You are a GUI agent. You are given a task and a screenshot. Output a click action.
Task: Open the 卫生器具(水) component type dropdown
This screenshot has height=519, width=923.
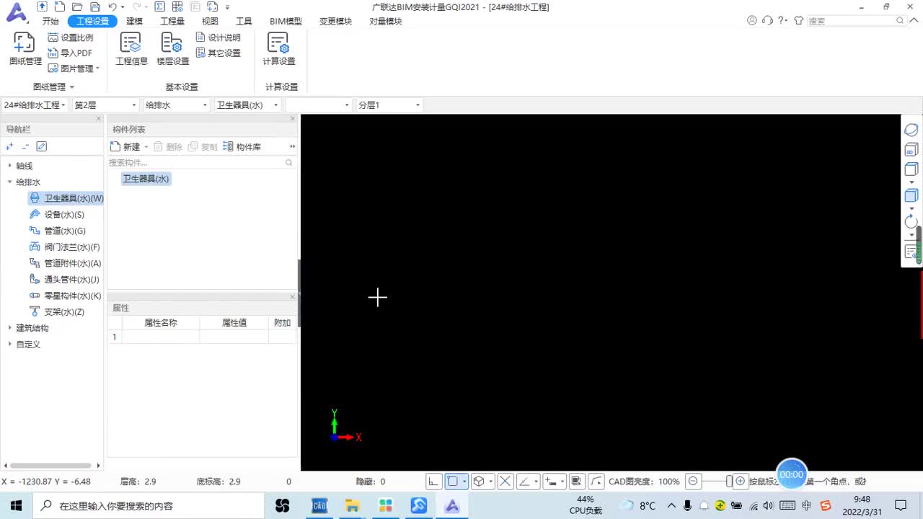[247, 105]
